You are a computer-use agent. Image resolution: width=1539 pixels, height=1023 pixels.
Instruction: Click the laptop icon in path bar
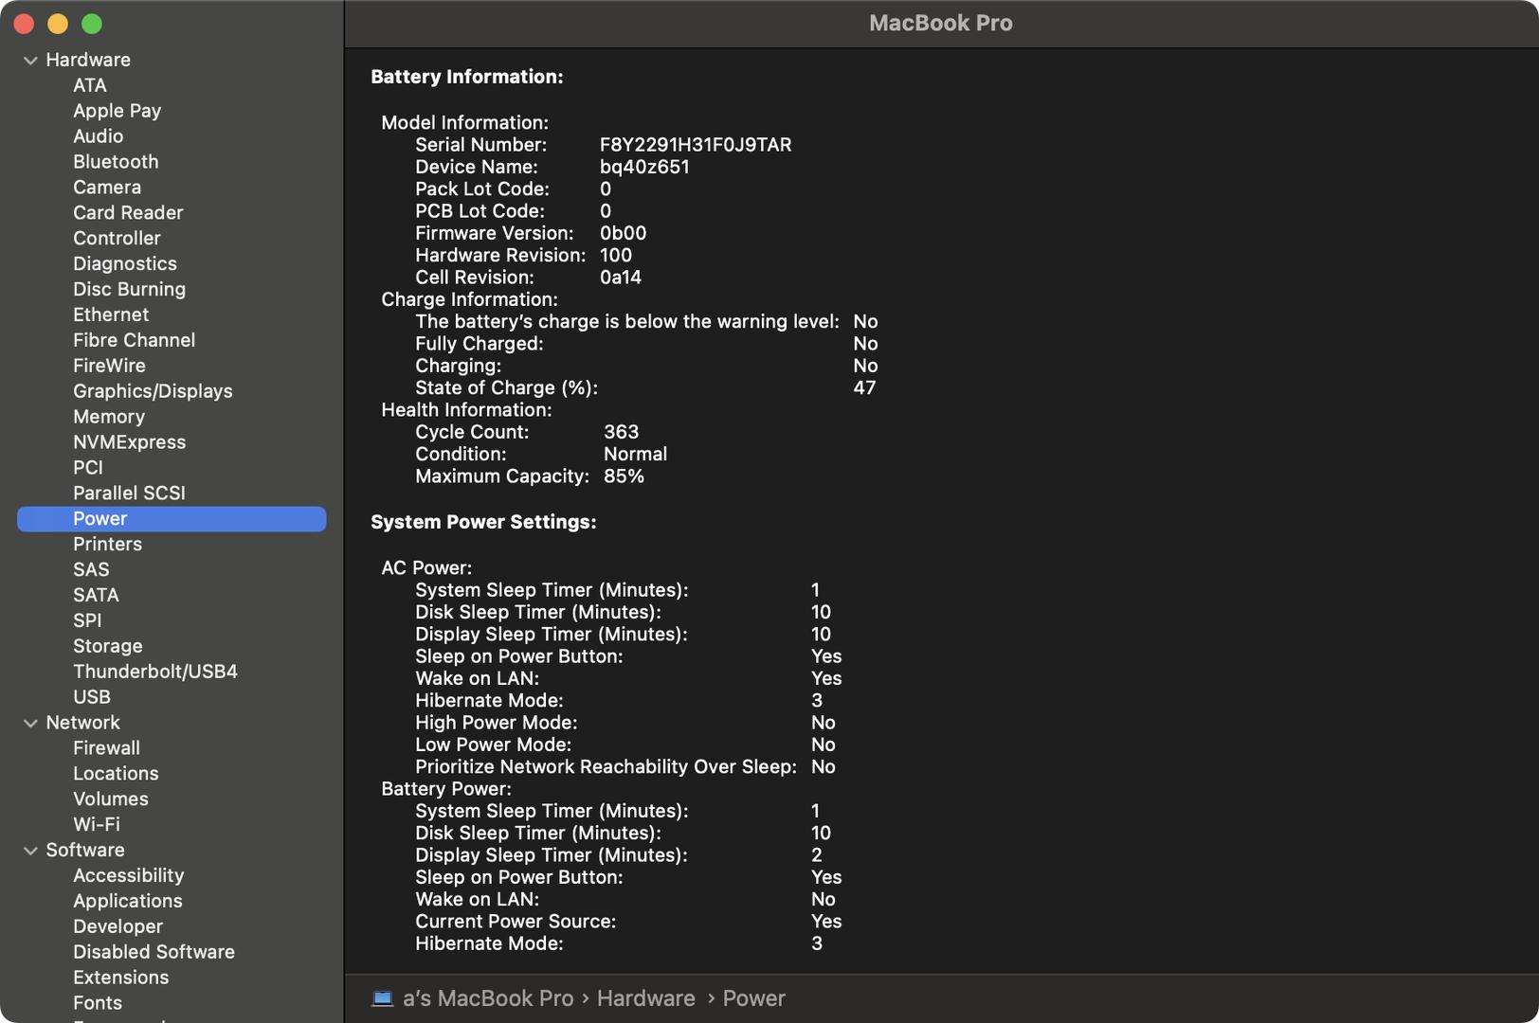tap(383, 998)
